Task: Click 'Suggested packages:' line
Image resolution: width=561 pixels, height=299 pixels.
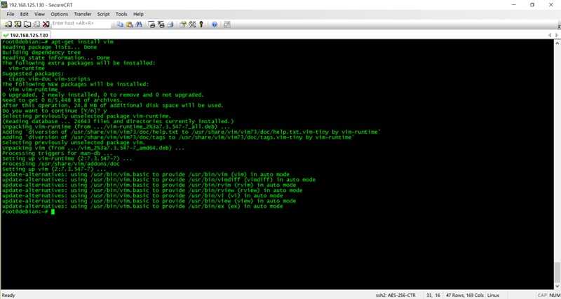Action: (32, 74)
